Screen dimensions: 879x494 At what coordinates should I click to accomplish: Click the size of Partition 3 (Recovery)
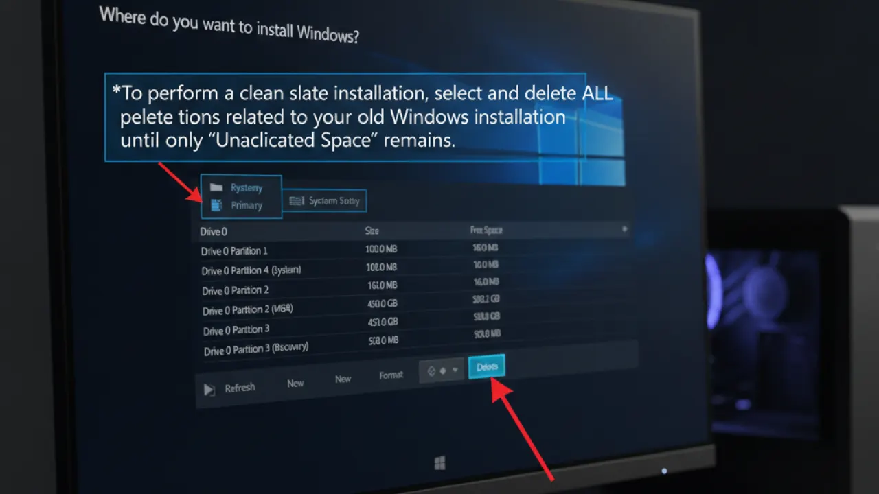point(383,340)
